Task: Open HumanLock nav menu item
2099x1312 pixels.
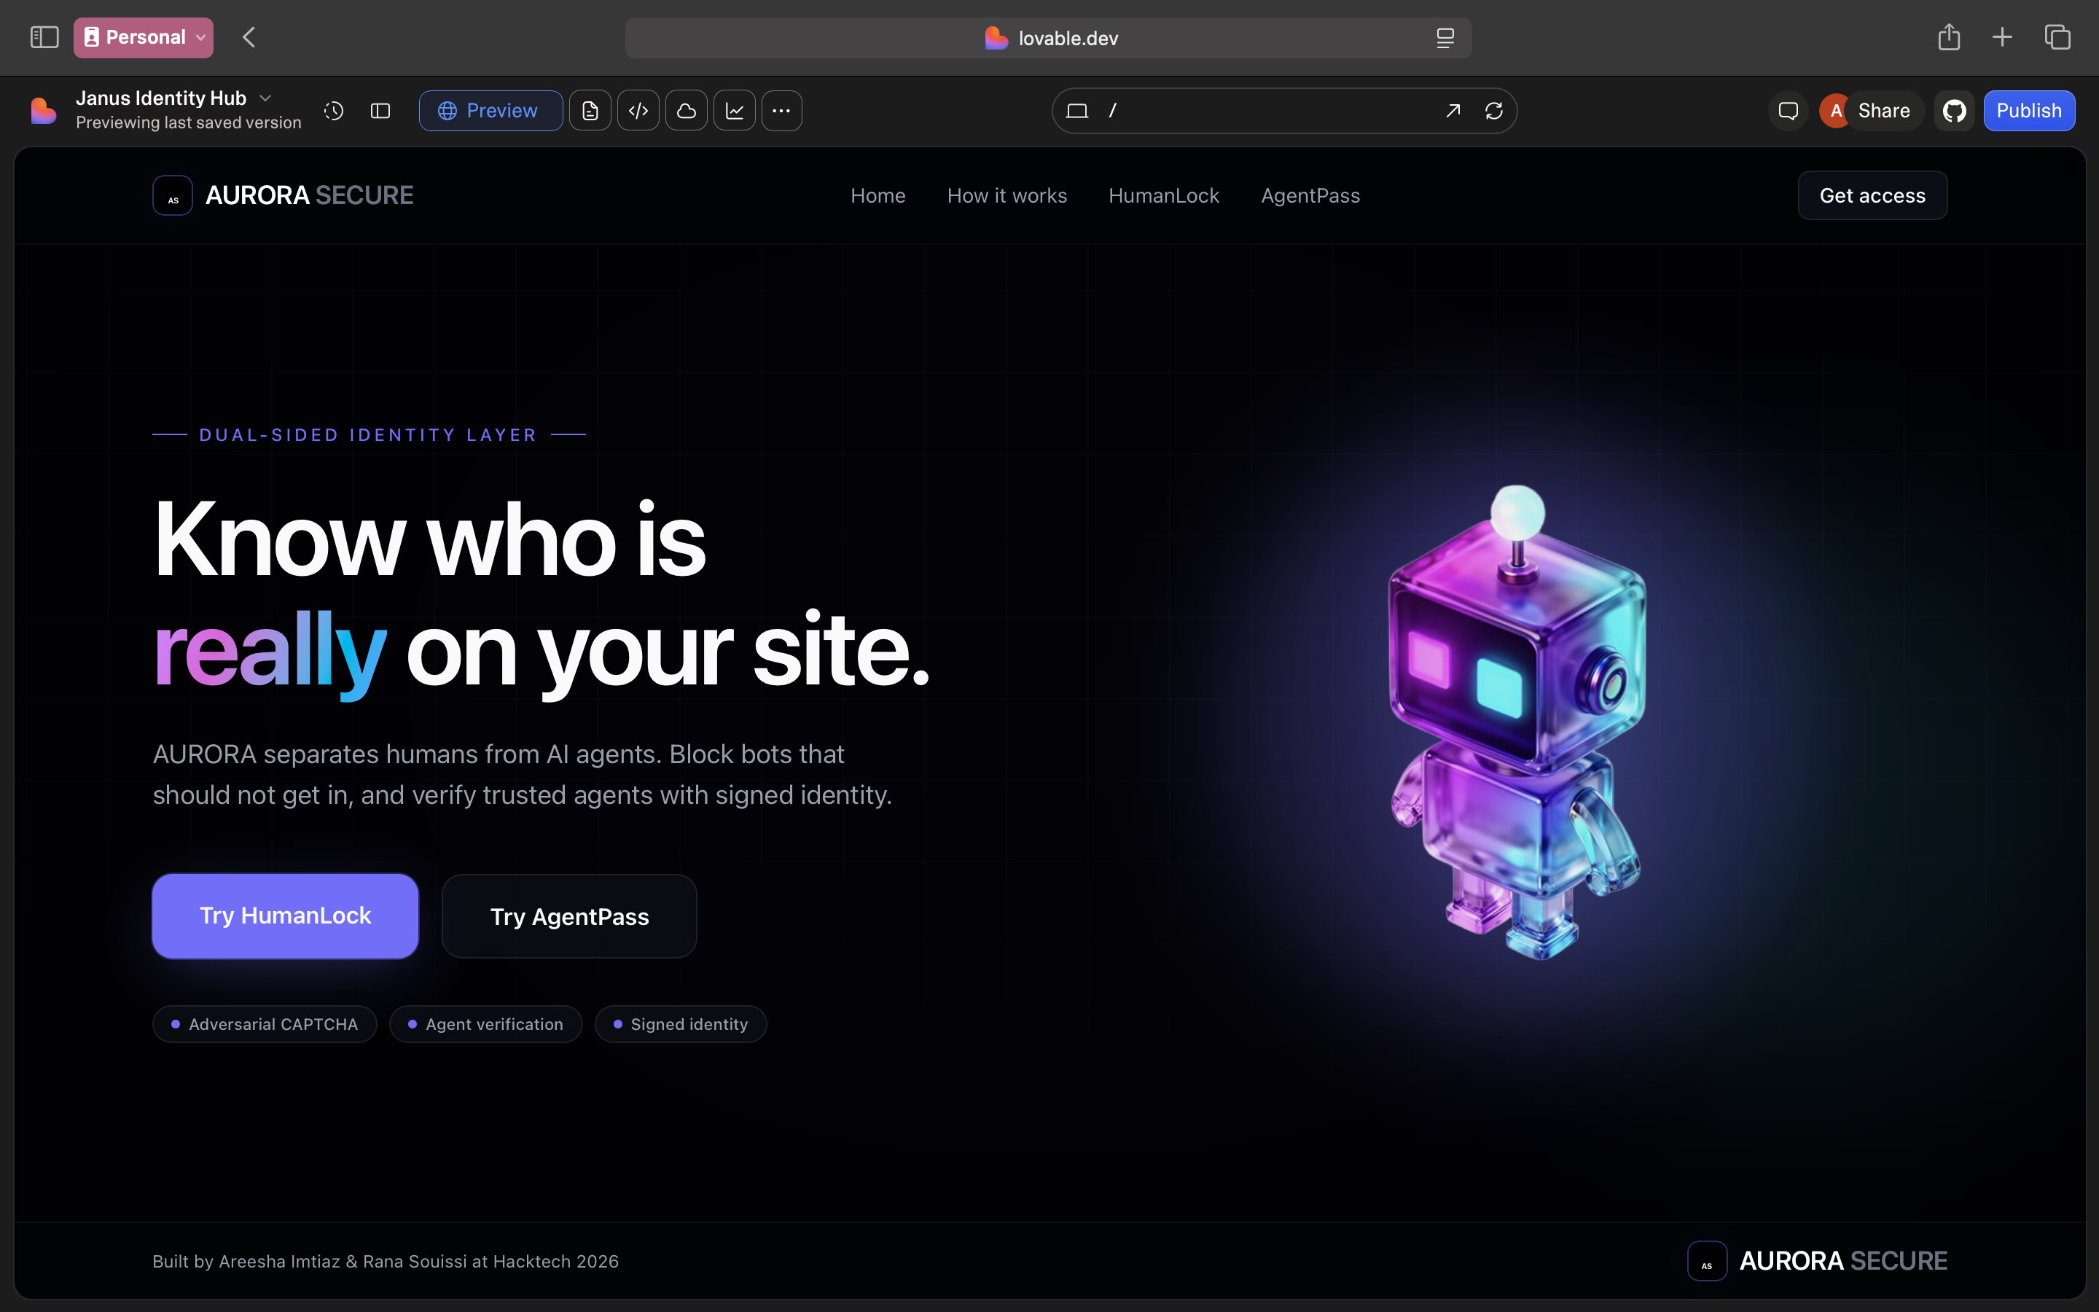Action: click(x=1163, y=196)
